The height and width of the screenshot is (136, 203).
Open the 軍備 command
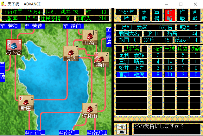click(x=157, y=15)
